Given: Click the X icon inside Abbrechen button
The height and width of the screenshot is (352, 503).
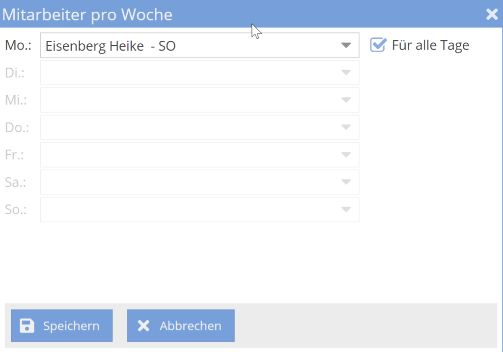Looking at the screenshot, I should click(x=143, y=325).
